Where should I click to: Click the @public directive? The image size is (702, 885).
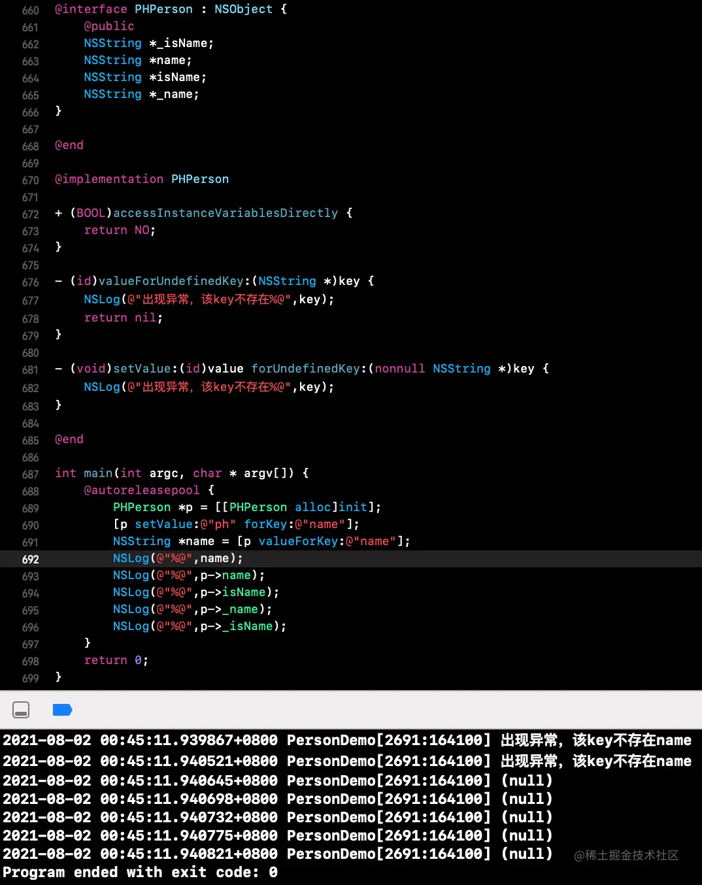pos(109,26)
